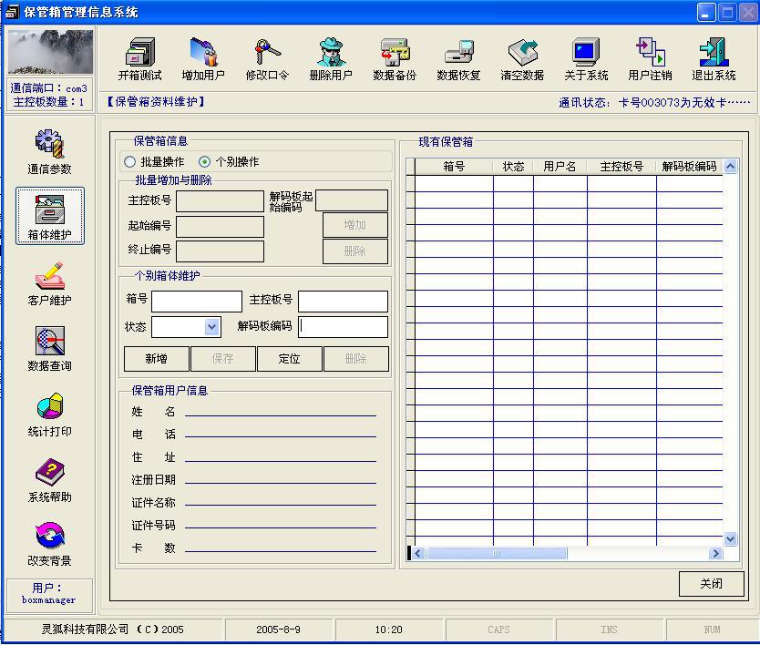The image size is (760, 645).
Task: Click the 退出系统 exit system icon
Action: [714, 58]
